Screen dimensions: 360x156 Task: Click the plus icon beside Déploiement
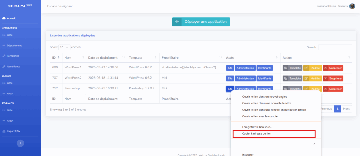(x=4, y=45)
